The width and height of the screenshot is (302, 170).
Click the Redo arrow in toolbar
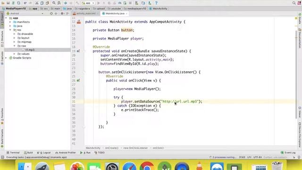coord(30,3)
